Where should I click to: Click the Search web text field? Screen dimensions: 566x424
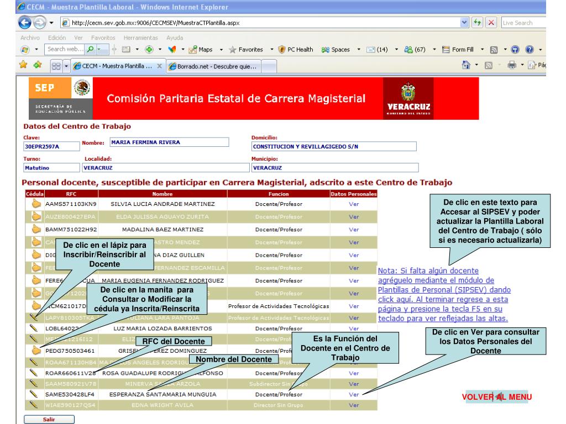coord(65,49)
